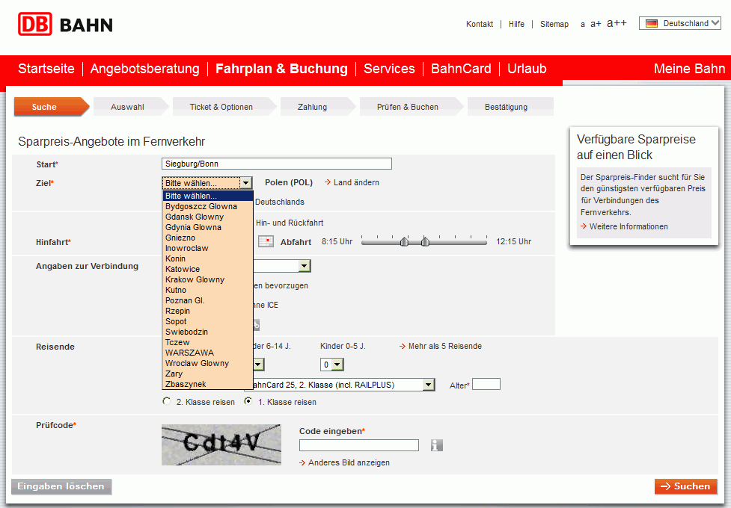The image size is (731, 508).
Task: Click the Eingaben löschen button
Action: (61, 486)
